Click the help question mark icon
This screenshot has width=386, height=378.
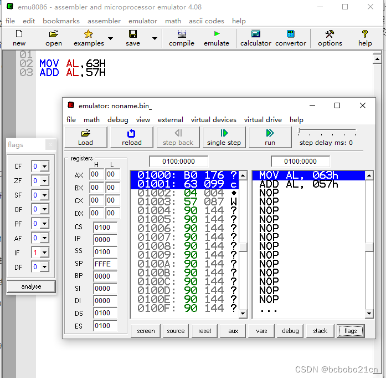click(365, 33)
